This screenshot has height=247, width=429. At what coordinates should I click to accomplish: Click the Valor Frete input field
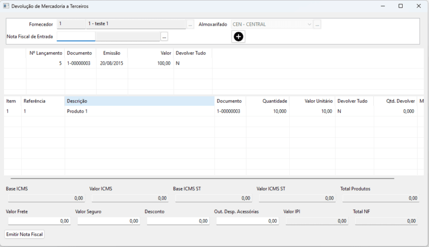(x=39, y=221)
